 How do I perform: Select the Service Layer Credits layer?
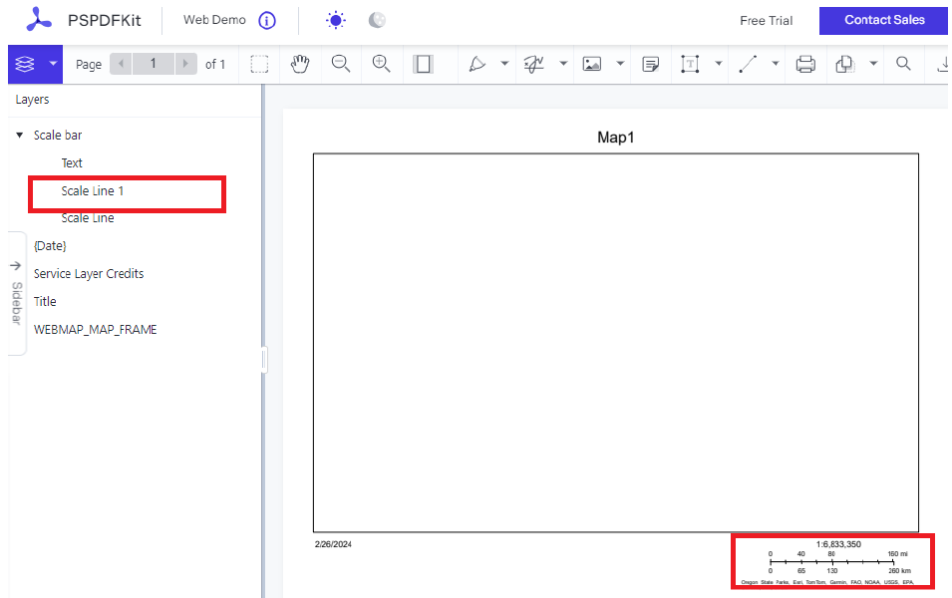point(89,274)
